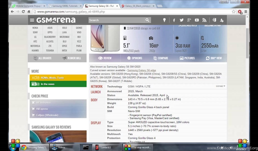Open the Alcatel brand link
Image resolution: width=258 pixels, height=151 pixels.
(50, 42)
